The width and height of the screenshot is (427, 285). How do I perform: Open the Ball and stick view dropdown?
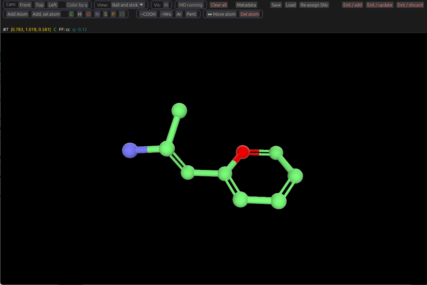coord(128,5)
